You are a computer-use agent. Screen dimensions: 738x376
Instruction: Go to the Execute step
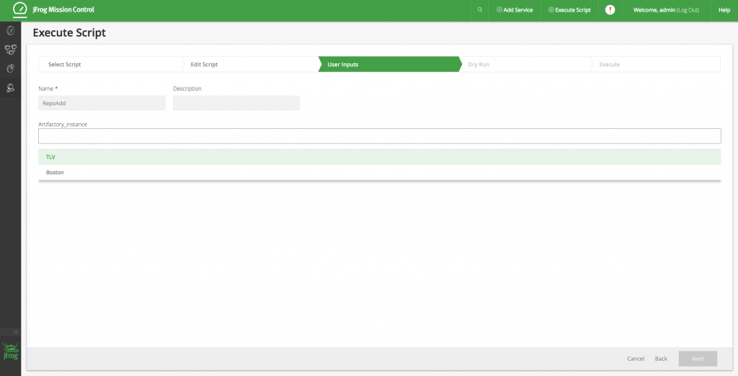pos(655,65)
